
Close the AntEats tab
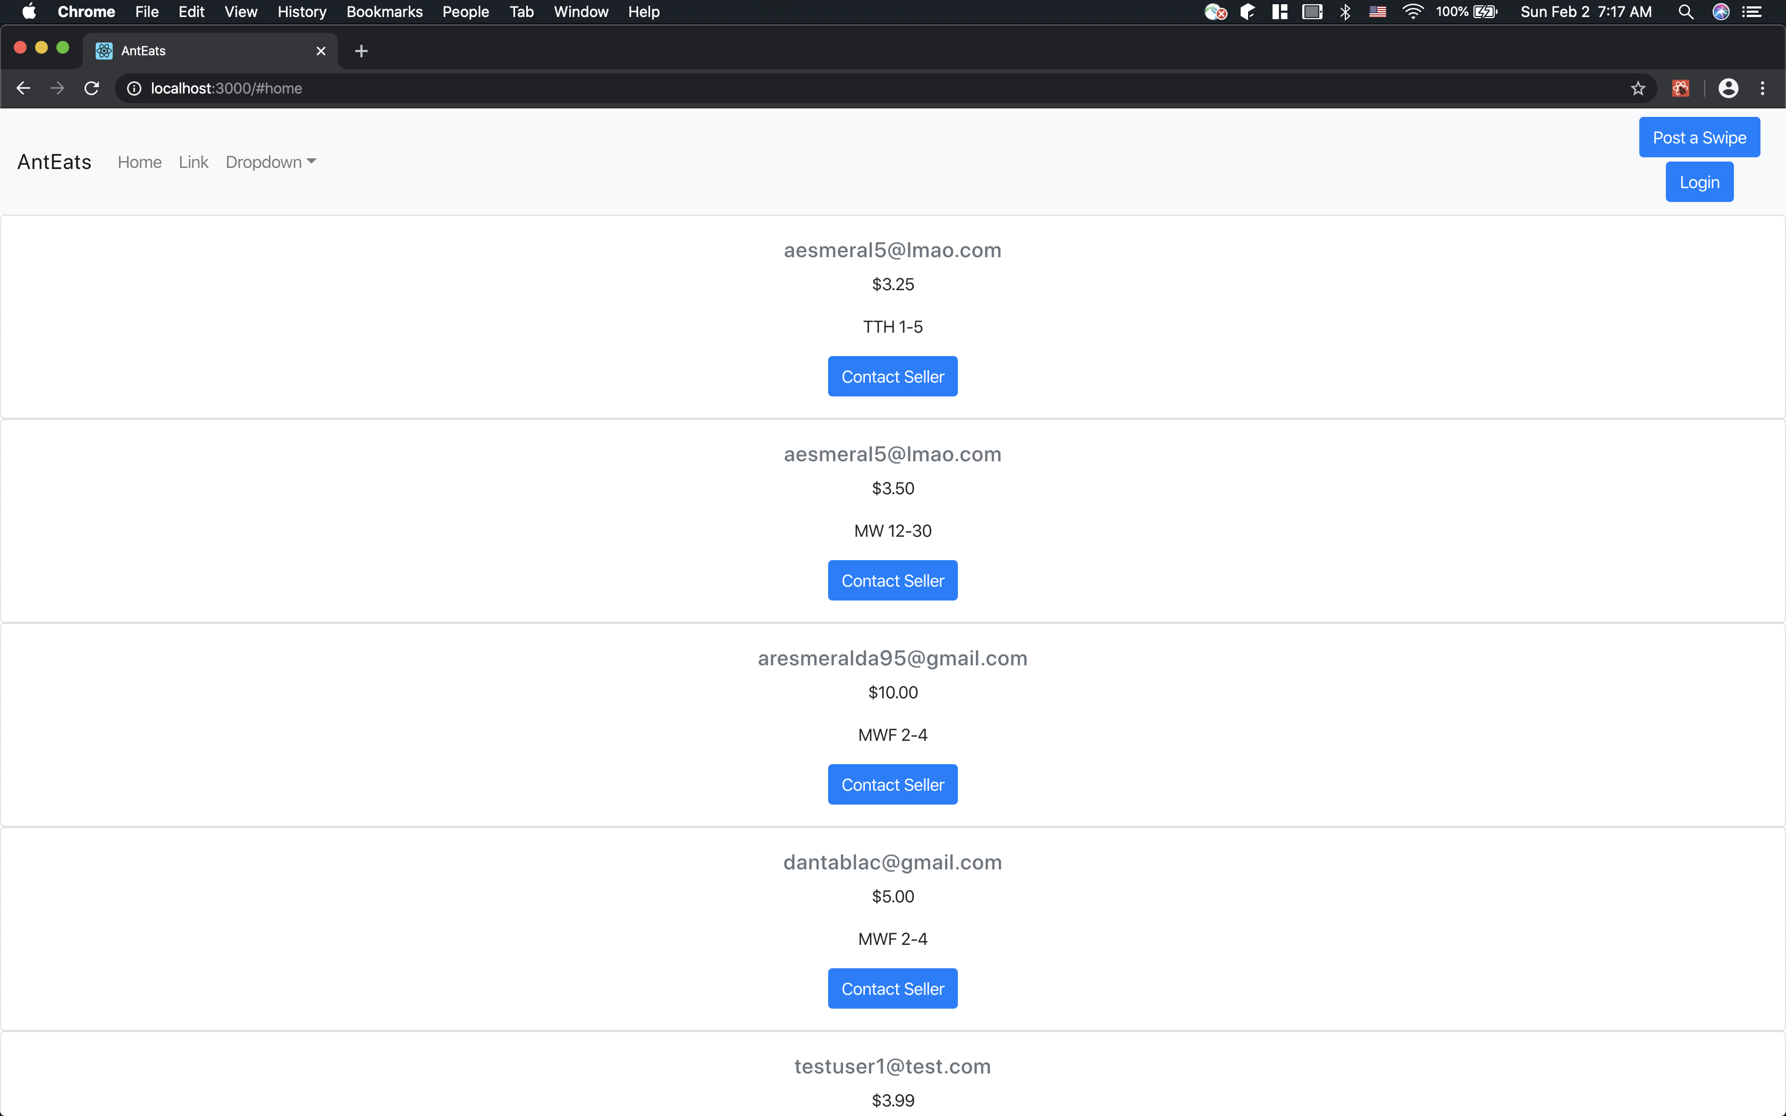tap(321, 51)
